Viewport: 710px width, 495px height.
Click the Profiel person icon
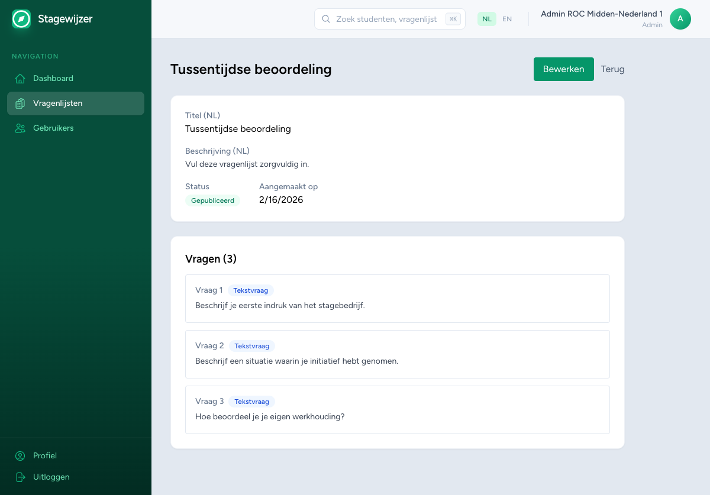coord(20,455)
